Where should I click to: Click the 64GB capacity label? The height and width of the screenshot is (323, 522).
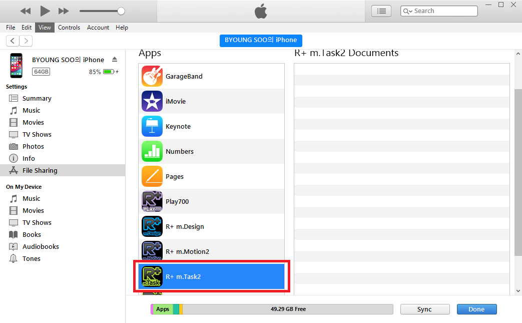[41, 72]
